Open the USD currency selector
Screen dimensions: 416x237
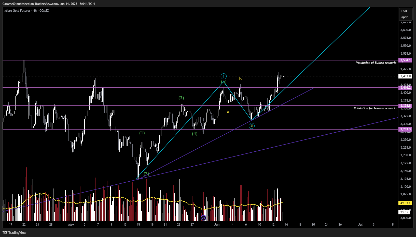pos(404,11)
